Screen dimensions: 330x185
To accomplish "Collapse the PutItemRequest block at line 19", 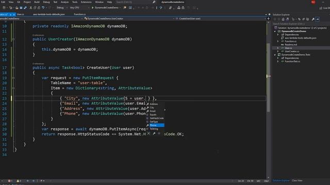I will tap(13, 78).
